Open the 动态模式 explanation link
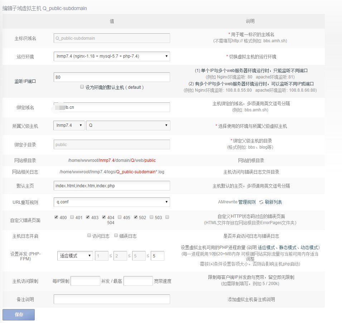 click(x=309, y=248)
